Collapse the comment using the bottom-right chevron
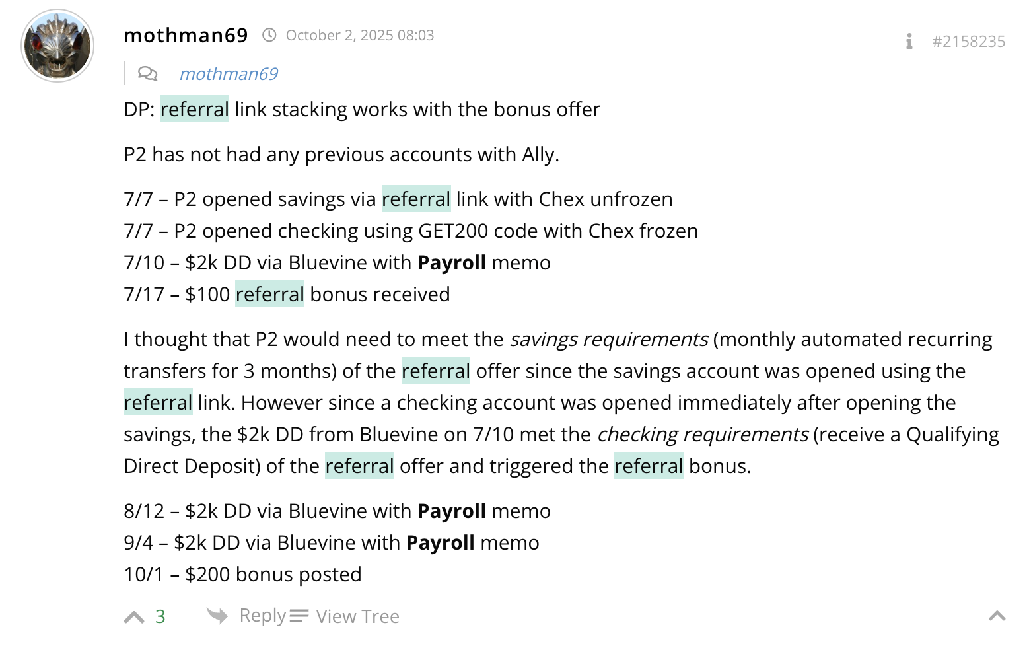This screenshot has height=646, width=1029. tap(997, 616)
